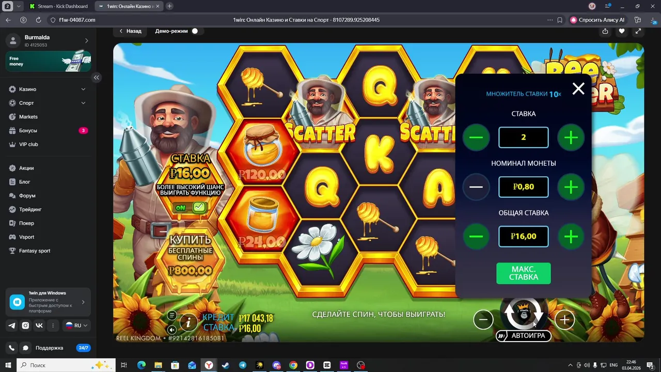Open the АВТОИГРА autoplay settings
The height and width of the screenshot is (372, 661).
coord(523,336)
